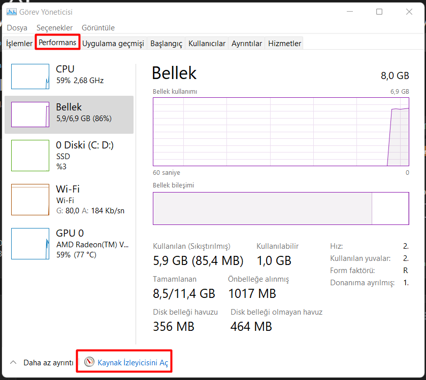Image resolution: width=426 pixels, height=380 pixels.
Task: Go to the Kullanıcılar tab
Action: [x=207, y=44]
